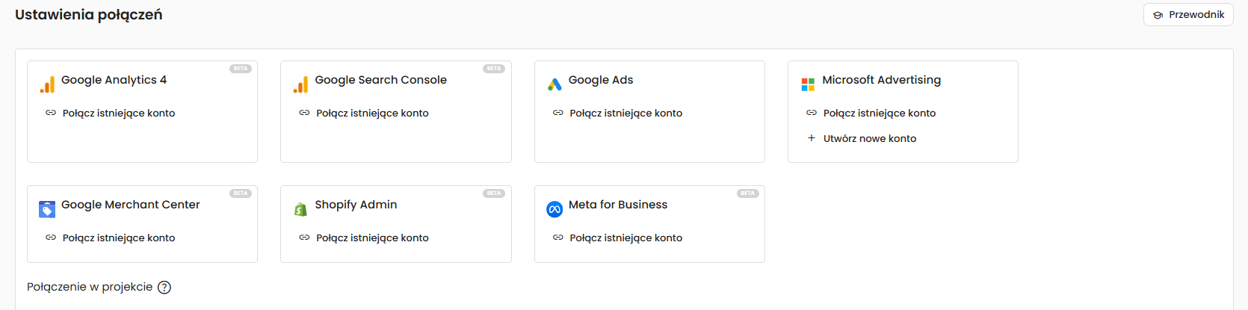Connect existing Google Search Console account
Image resolution: width=1248 pixels, height=310 pixels.
click(371, 114)
